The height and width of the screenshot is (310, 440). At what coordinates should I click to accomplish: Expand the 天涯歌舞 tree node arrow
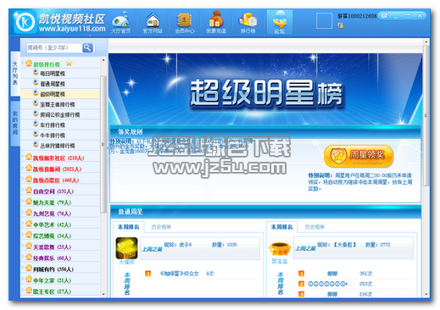click(x=23, y=246)
